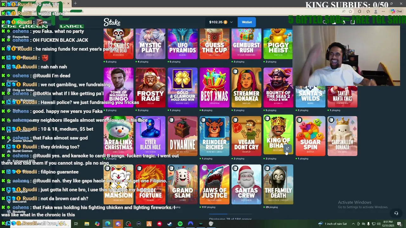Open Steam from the taskbar

click(x=170, y=224)
